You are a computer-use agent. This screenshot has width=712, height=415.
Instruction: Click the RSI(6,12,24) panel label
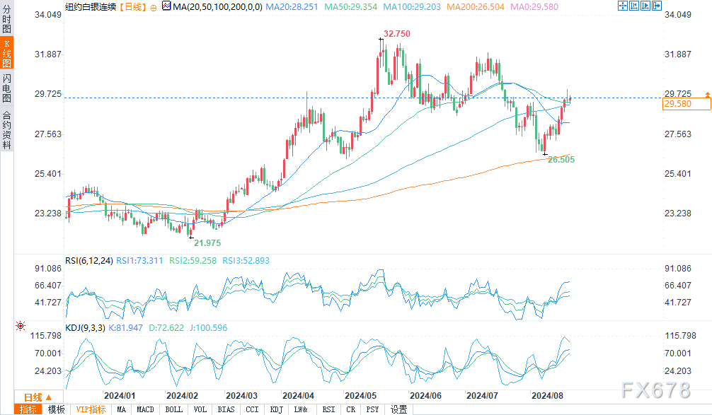tap(89, 261)
